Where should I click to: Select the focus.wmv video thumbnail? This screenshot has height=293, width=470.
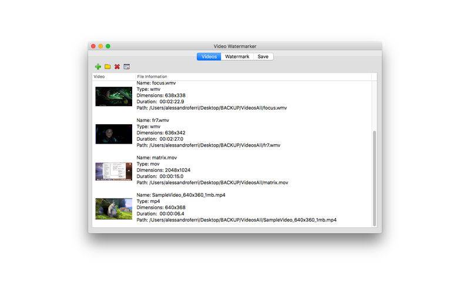[x=113, y=97]
